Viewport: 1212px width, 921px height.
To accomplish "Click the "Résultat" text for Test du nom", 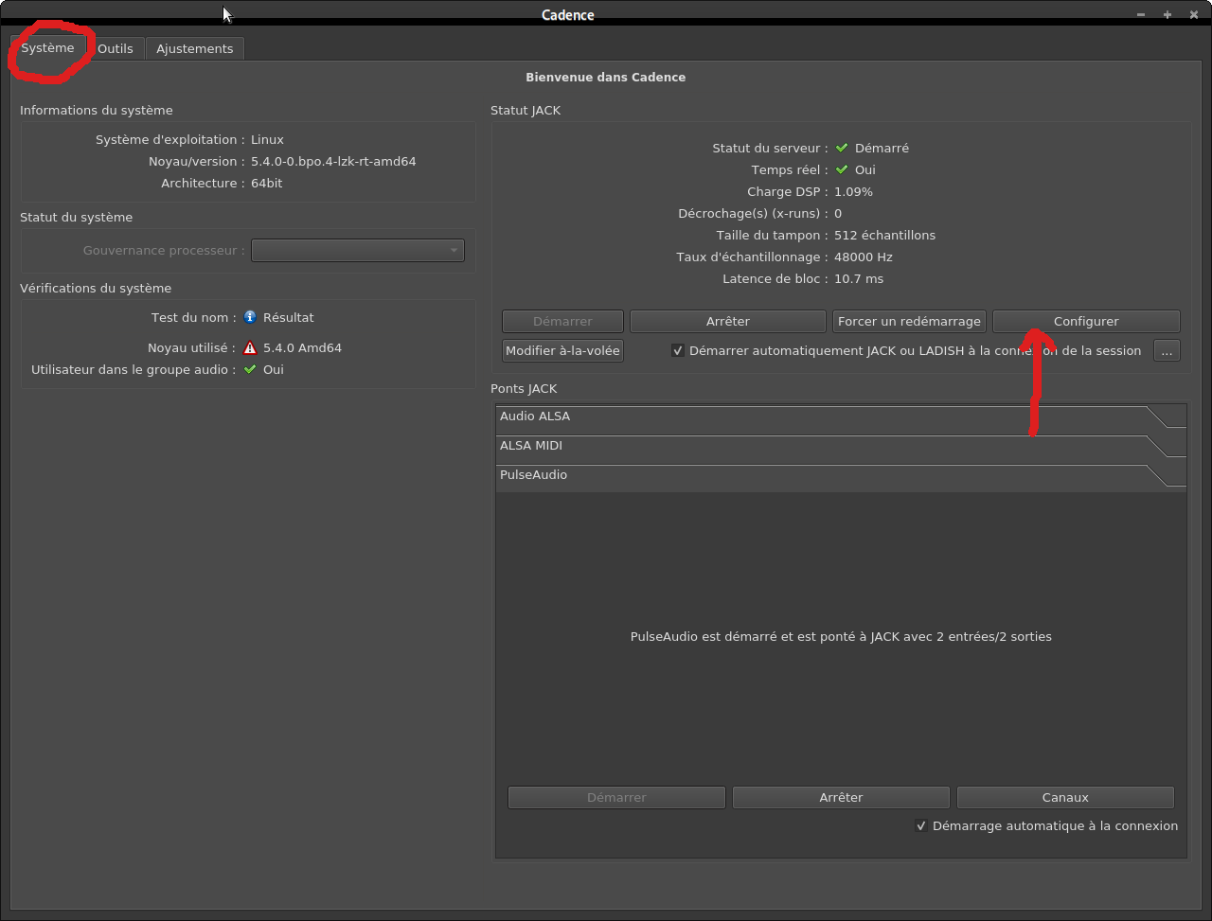I will pos(289,317).
